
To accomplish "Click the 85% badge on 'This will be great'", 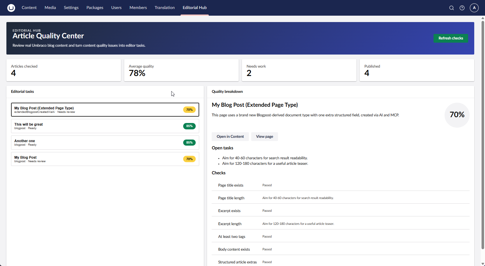I will point(189,126).
